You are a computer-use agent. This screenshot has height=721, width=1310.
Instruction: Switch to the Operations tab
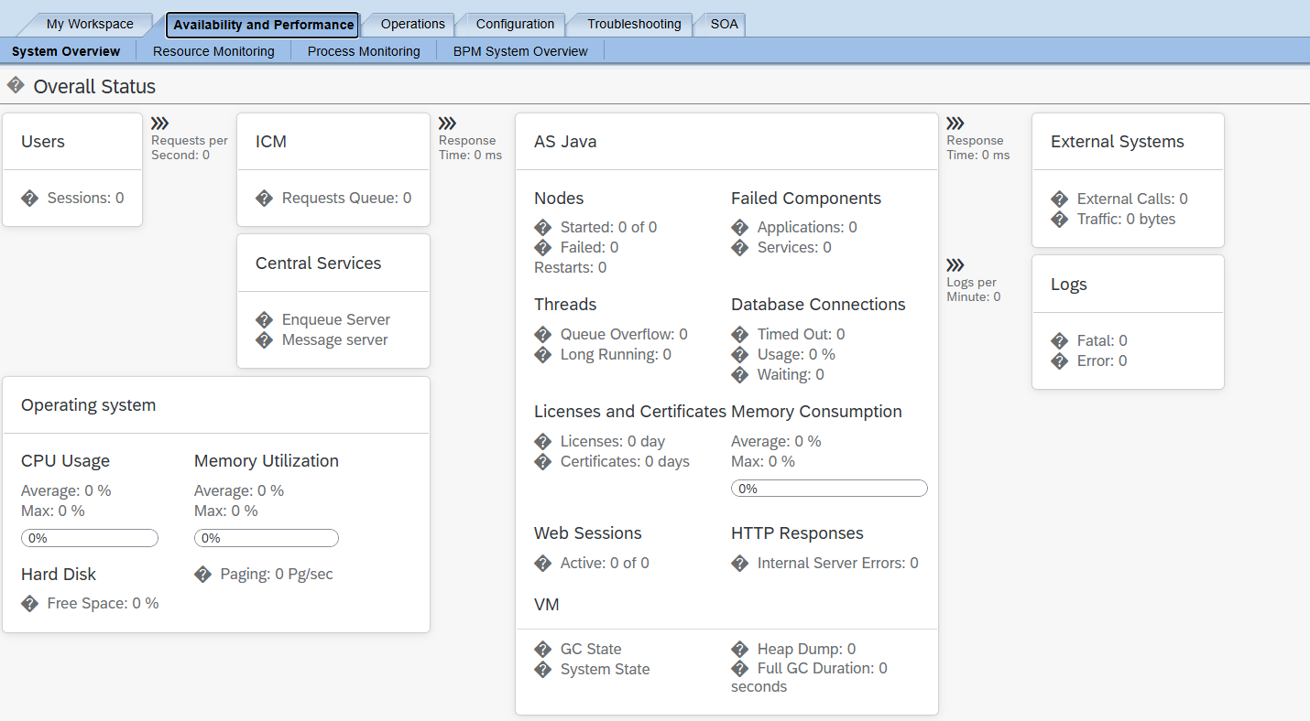(x=410, y=24)
